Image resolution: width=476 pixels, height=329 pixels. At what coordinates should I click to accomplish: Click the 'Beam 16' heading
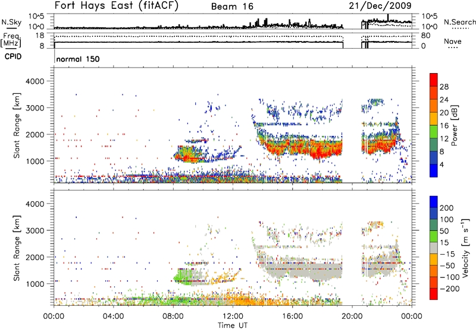click(232, 7)
